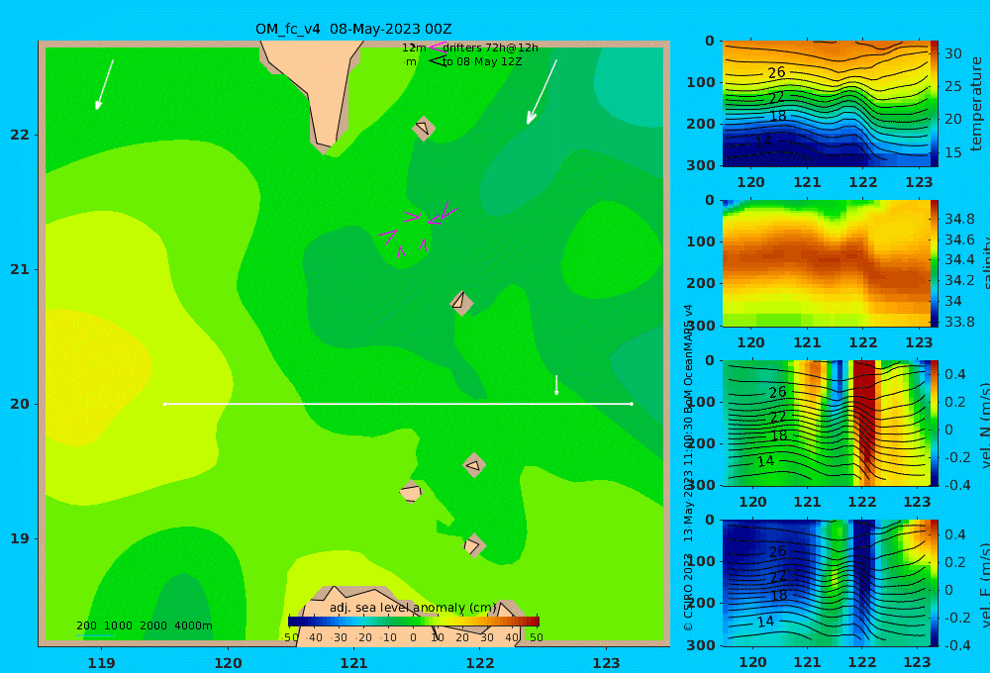Open the eastward velocity section panel
Image resolution: width=990 pixels, height=673 pixels.
(826, 583)
